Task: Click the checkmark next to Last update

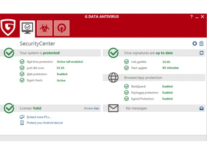Action: 126,62
